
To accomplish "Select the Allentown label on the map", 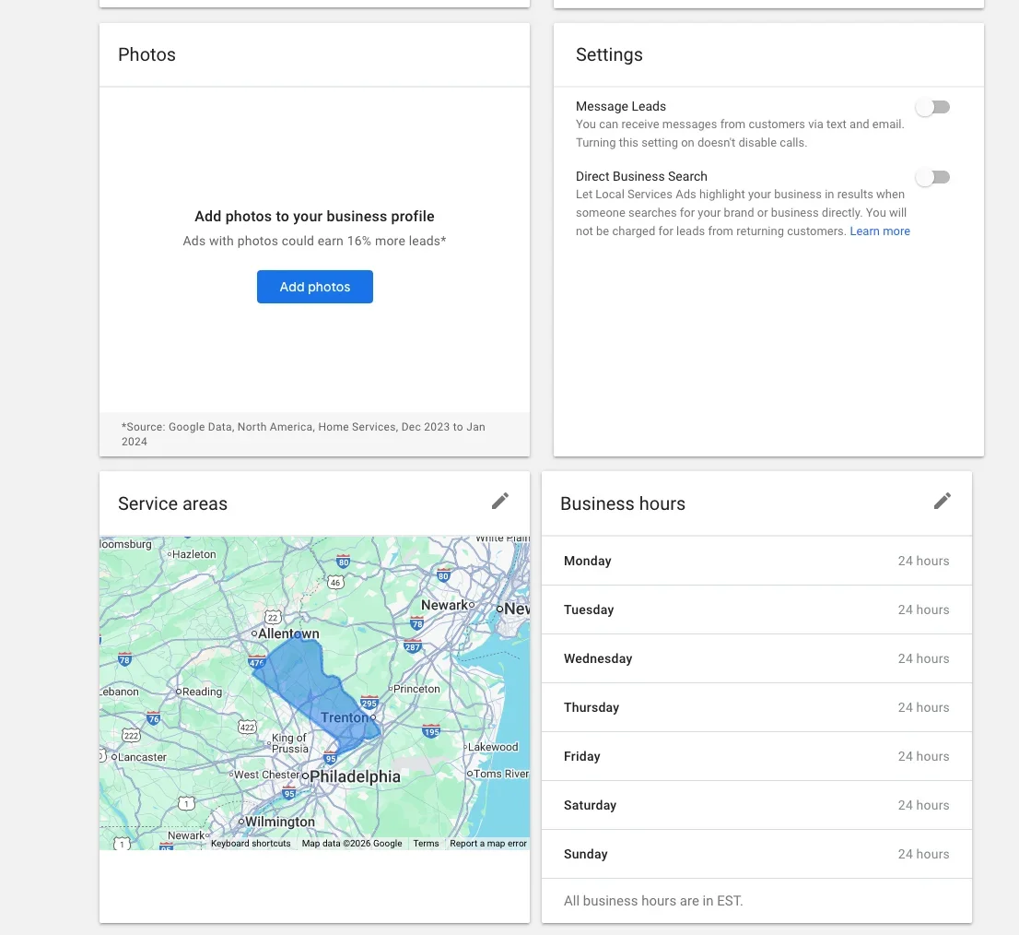I will 289,634.
